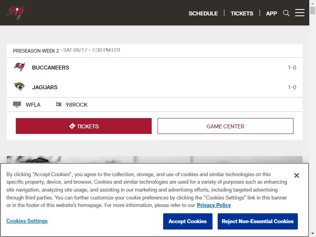Click Accept Cookies button
Image resolution: width=316 pixels, height=237 pixels.
click(x=188, y=221)
